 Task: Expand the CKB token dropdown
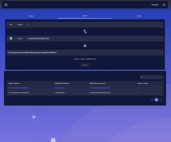(x=21, y=25)
